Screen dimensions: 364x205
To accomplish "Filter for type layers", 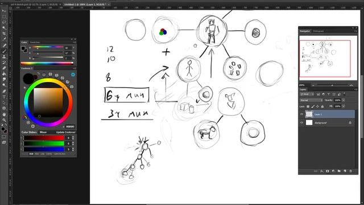I will [x=329, y=94].
